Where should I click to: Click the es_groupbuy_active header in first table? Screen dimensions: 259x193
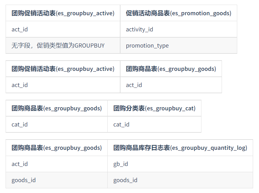63,13
